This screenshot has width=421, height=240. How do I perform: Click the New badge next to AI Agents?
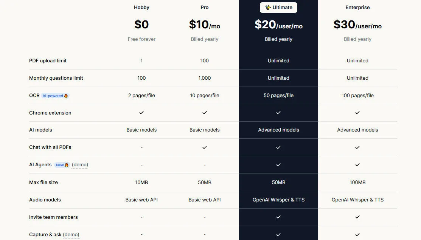61,165
